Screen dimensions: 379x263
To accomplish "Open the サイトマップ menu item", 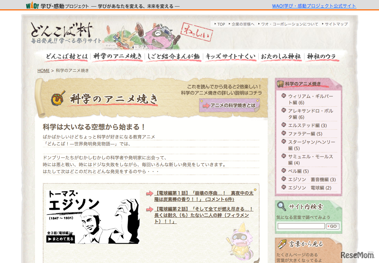I will coord(336,24).
